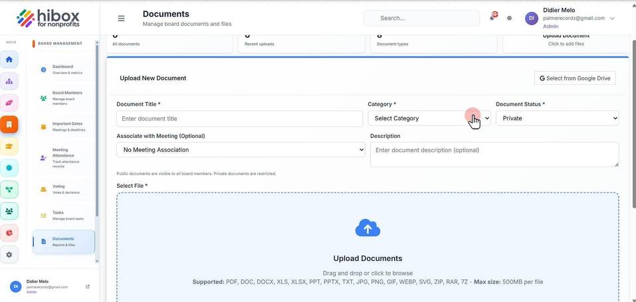Click the DI user avatar in header
636x302 pixels.
tap(532, 18)
